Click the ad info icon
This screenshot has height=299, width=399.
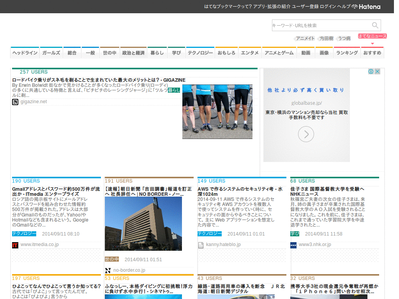(x=371, y=72)
